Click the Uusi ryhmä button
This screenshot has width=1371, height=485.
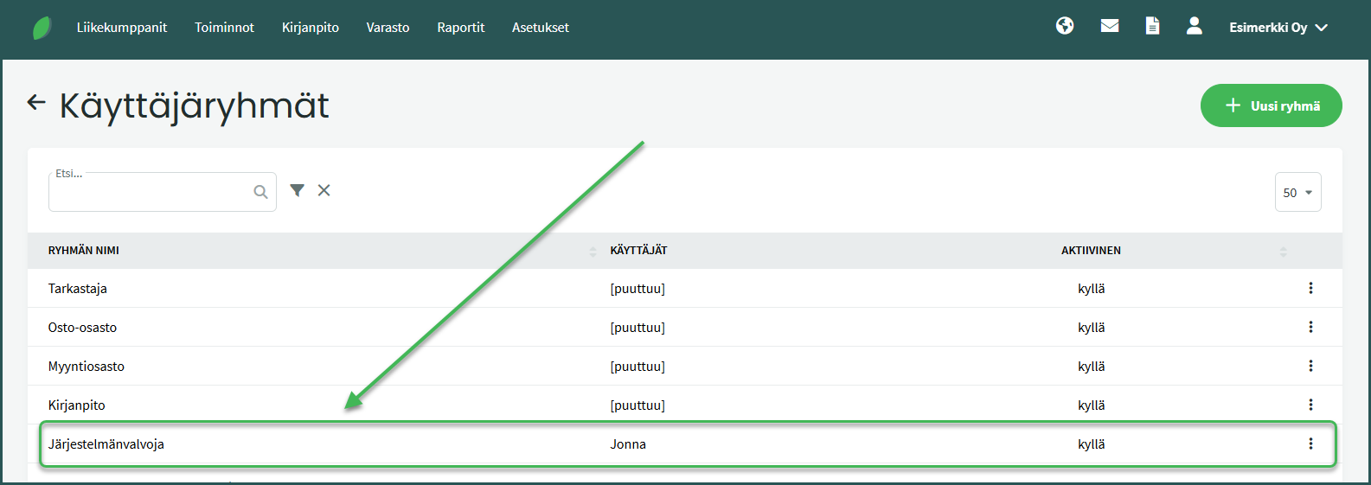[x=1271, y=105]
